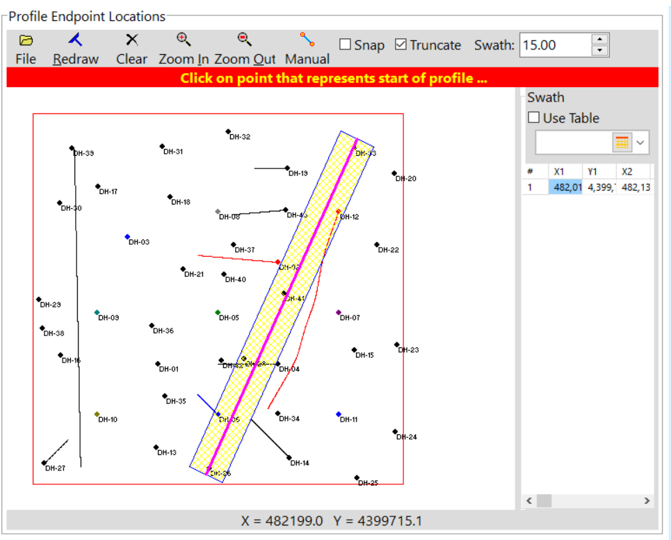Select the Manual endpoint entry icon
Viewport: 671px width, 540px height.
coord(307,40)
